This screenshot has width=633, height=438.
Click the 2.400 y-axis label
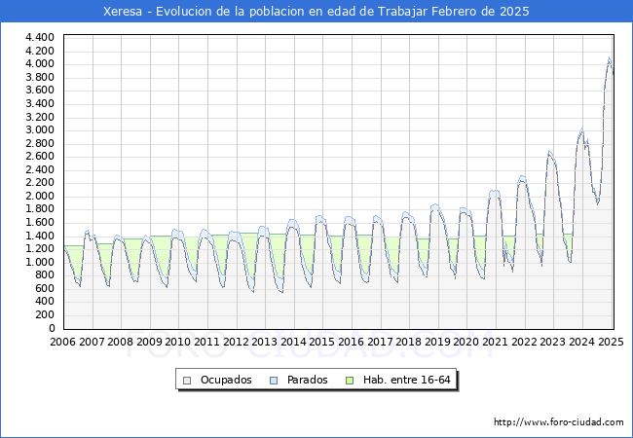[40, 169]
